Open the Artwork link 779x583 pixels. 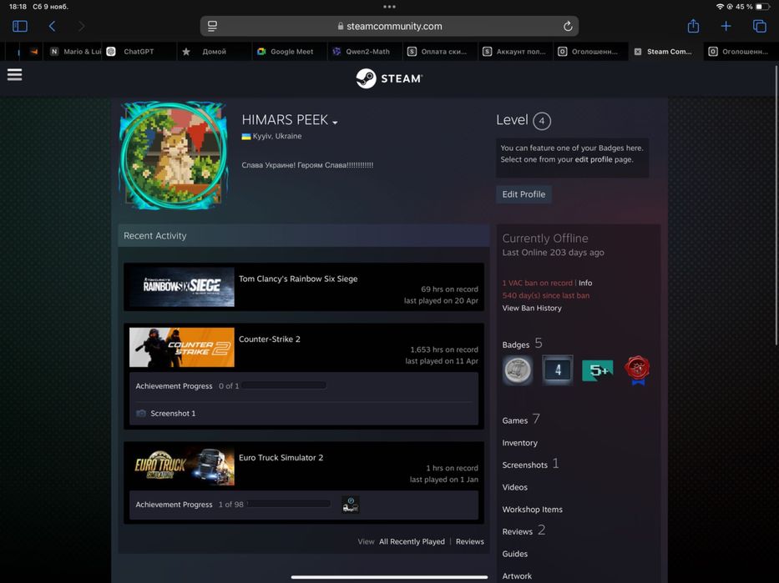pos(517,576)
